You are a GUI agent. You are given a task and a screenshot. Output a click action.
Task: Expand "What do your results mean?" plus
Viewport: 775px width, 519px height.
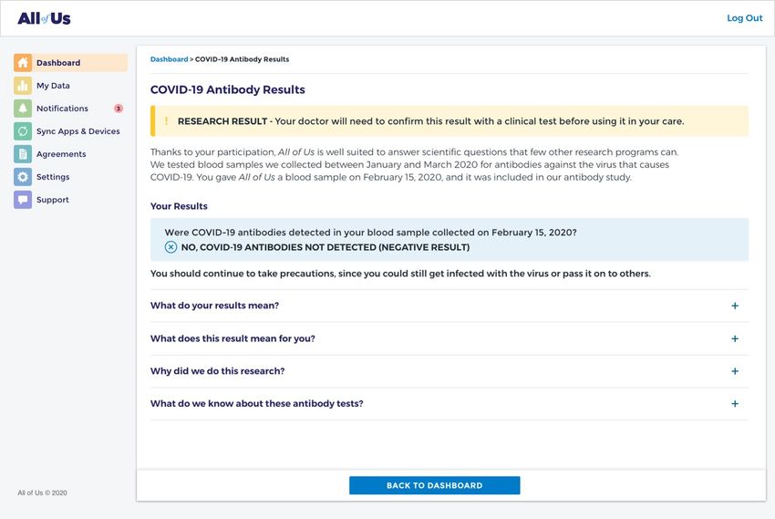tap(735, 306)
